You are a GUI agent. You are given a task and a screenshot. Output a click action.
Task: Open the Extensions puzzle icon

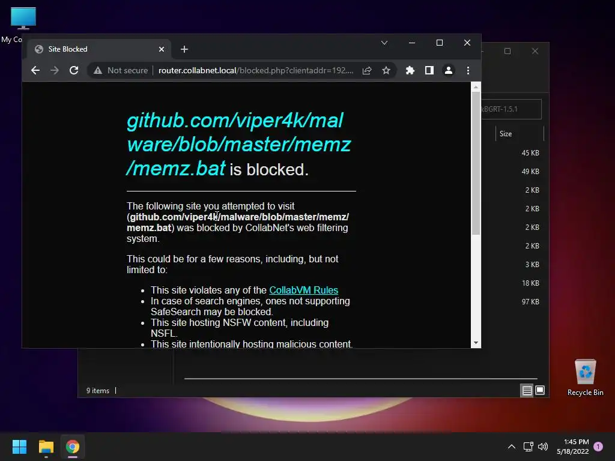[x=410, y=71]
